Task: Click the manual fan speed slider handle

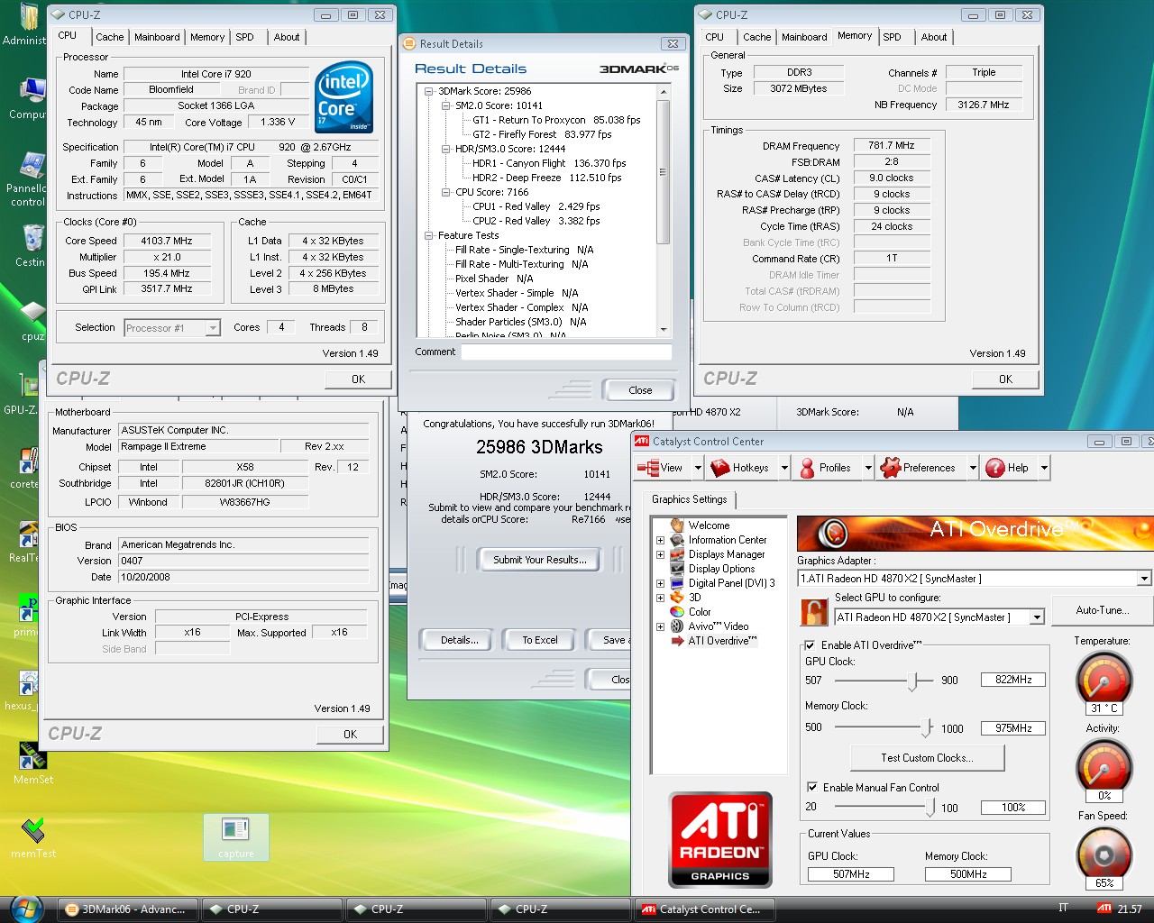Action: tap(930, 808)
